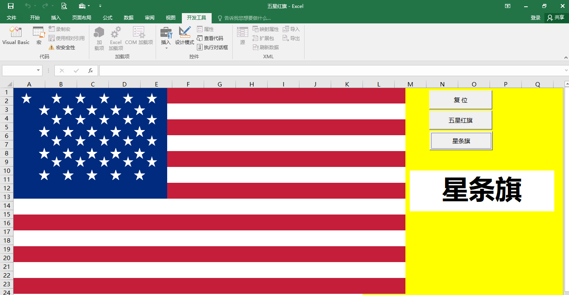Click into the formula bar input
This screenshot has height=295, width=569.
pyautogui.click(x=332, y=71)
